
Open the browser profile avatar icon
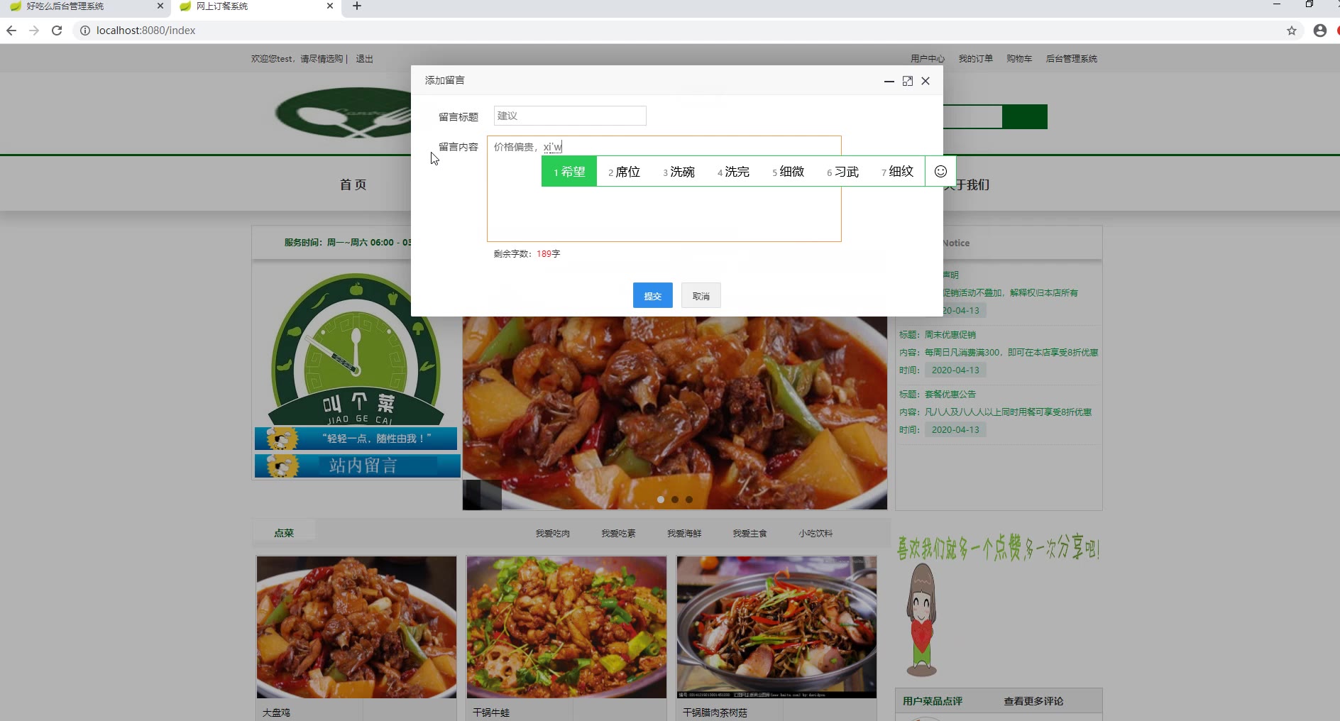[x=1320, y=31]
